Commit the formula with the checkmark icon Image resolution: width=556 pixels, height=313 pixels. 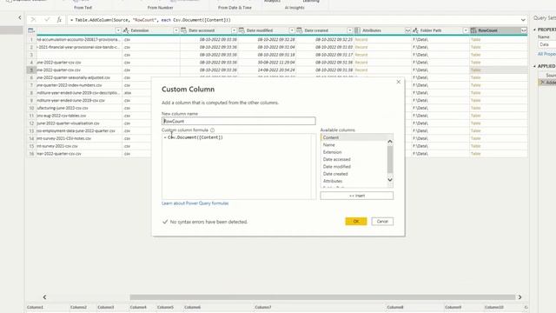[x=46, y=20]
